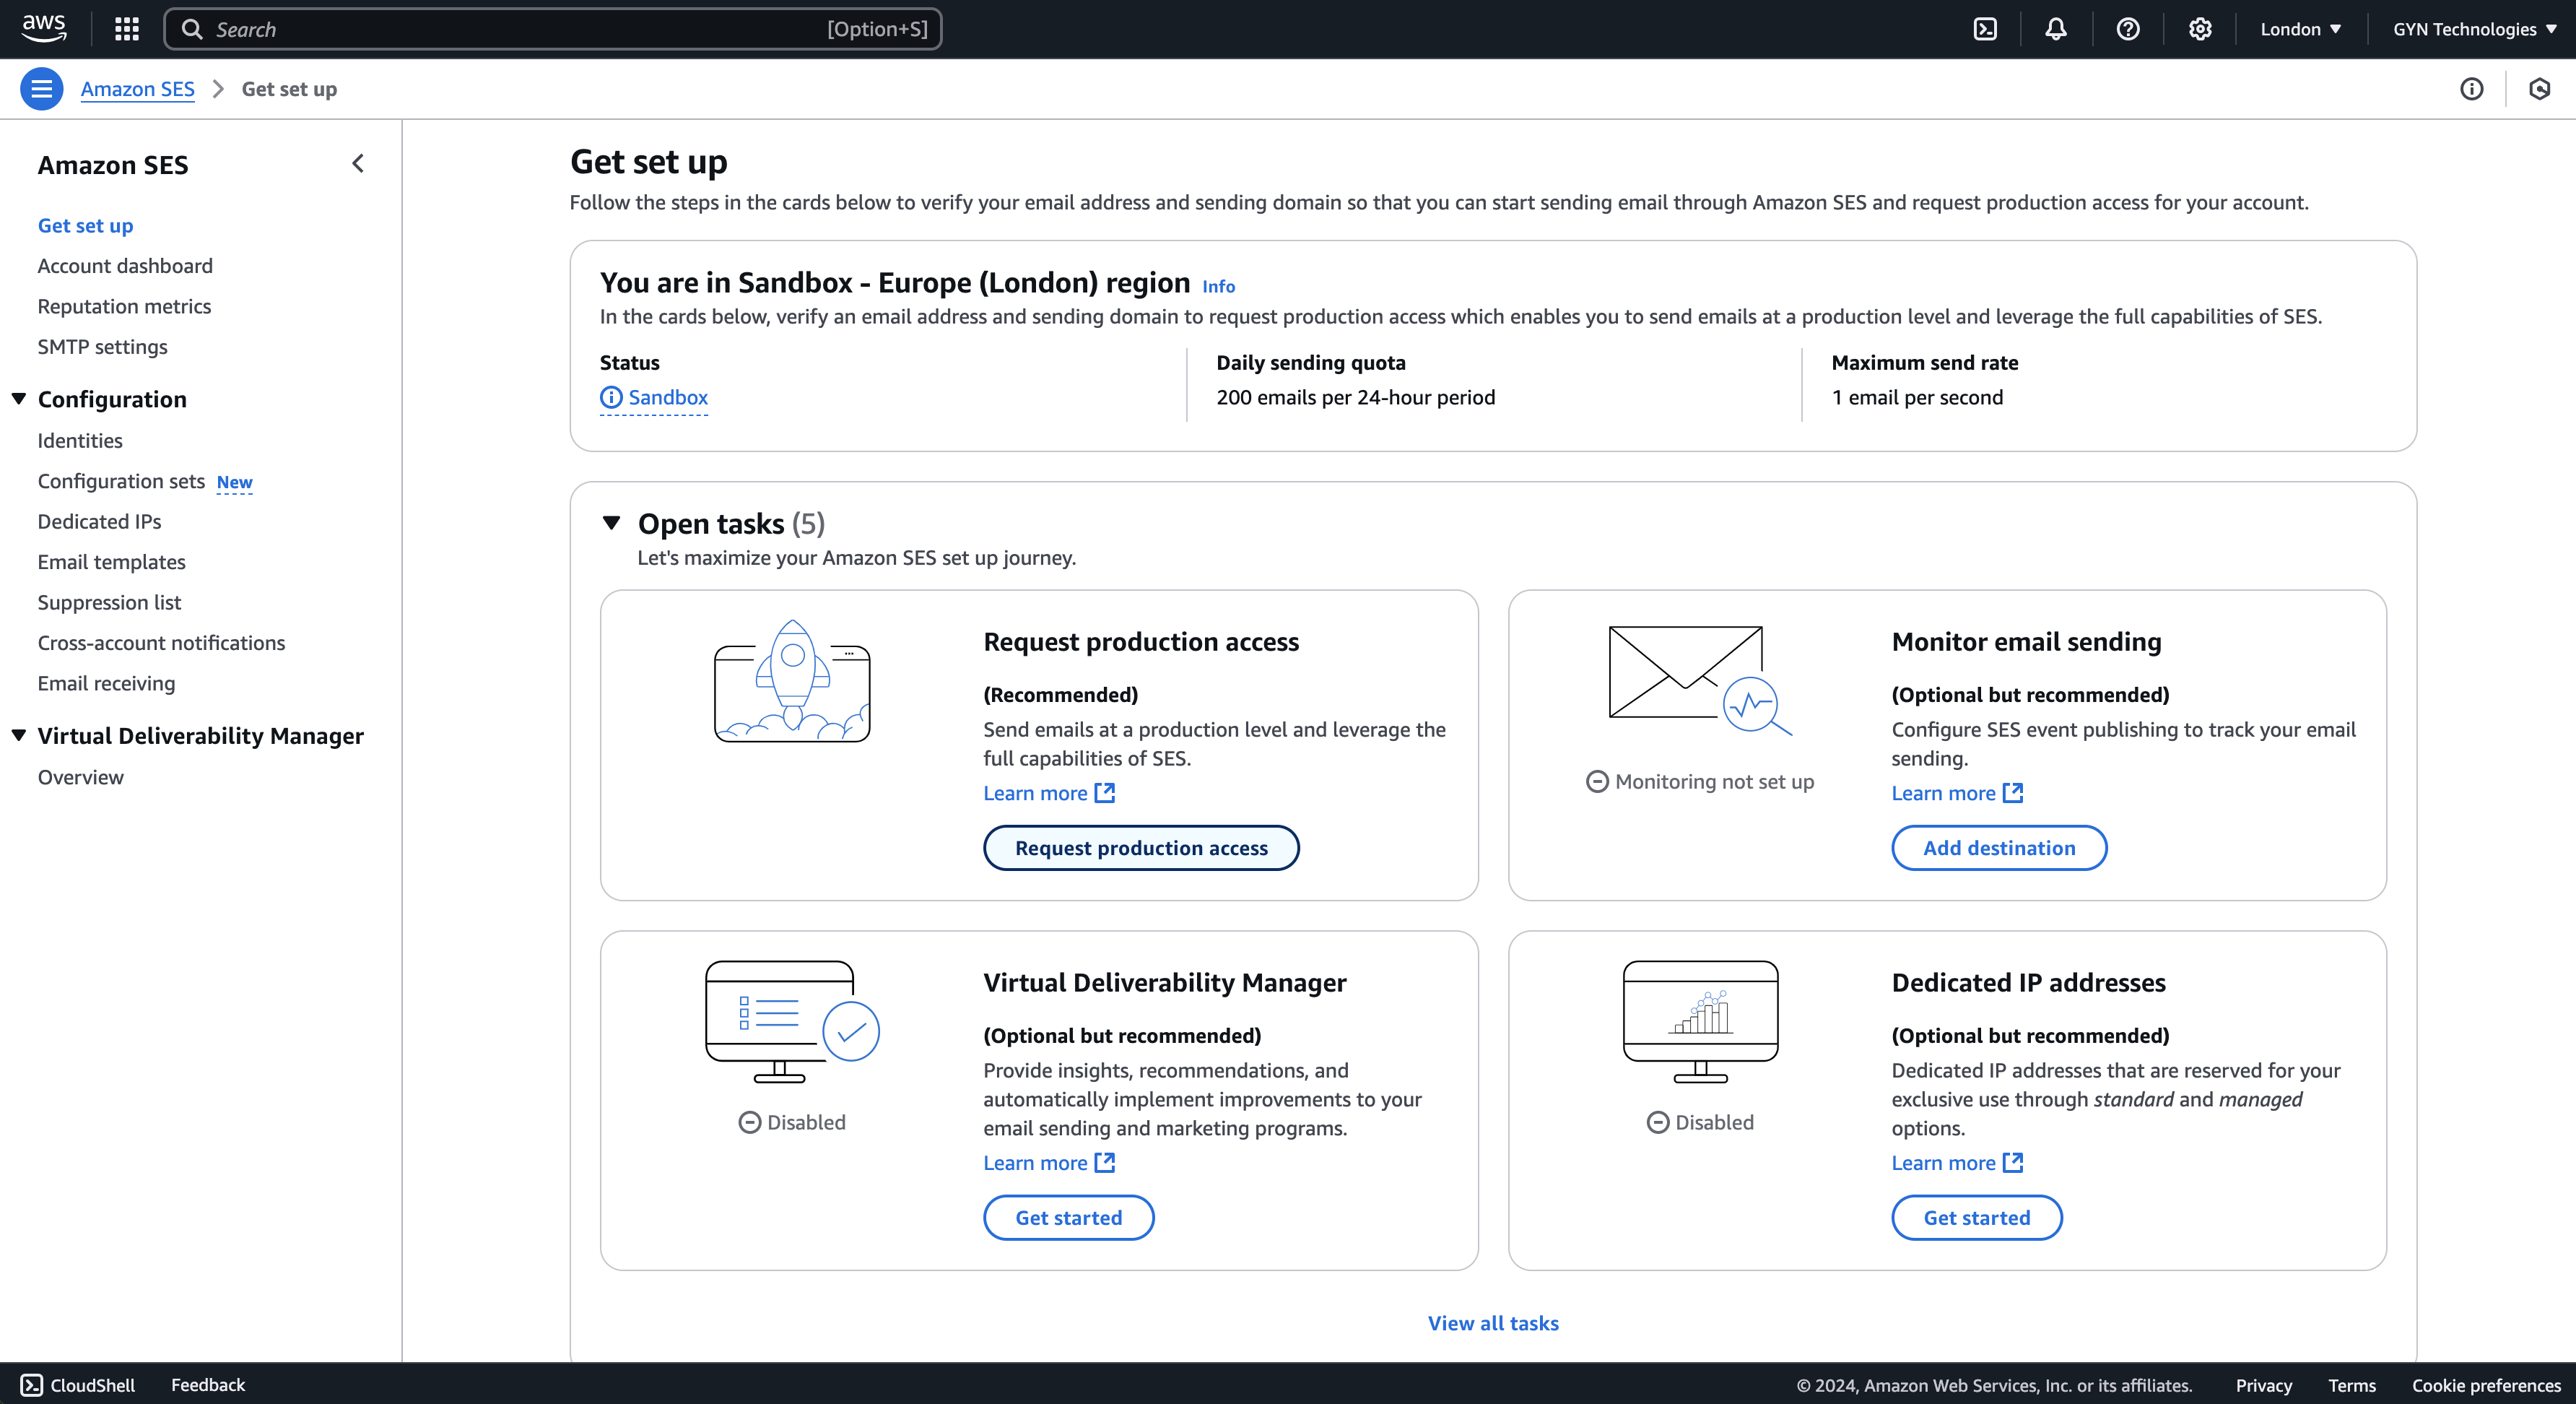The image size is (2576, 1404).
Task: Open the GYN Technologies account menu
Action: coord(2473,29)
